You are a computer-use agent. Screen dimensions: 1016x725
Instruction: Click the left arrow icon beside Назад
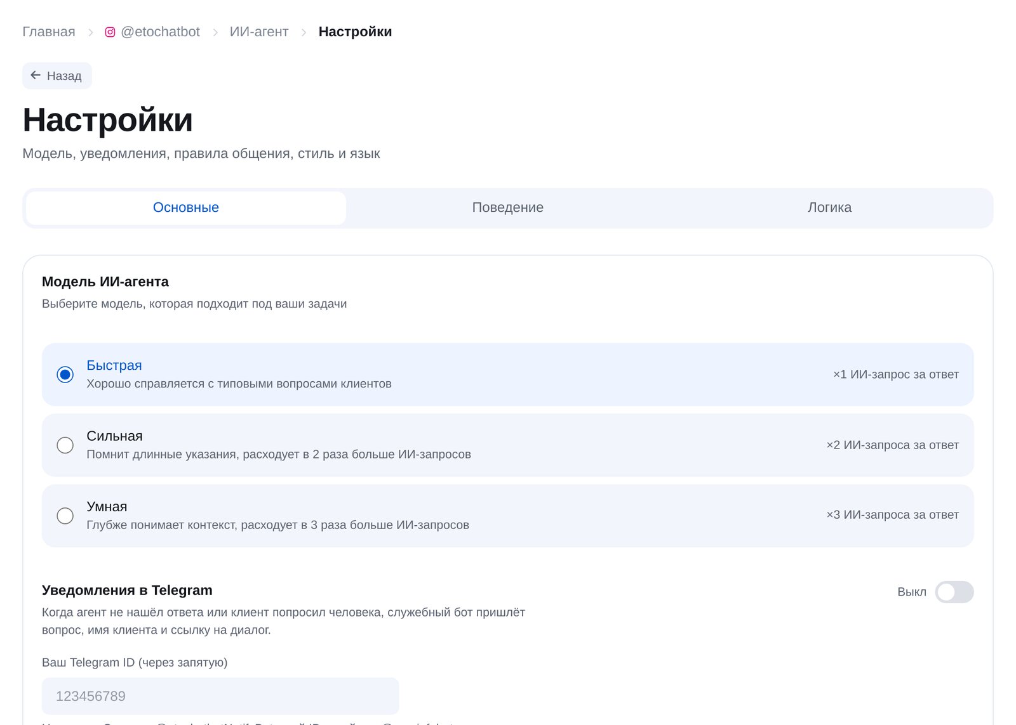pyautogui.click(x=36, y=75)
